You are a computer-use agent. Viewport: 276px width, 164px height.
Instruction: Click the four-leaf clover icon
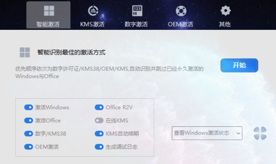pos(260,133)
